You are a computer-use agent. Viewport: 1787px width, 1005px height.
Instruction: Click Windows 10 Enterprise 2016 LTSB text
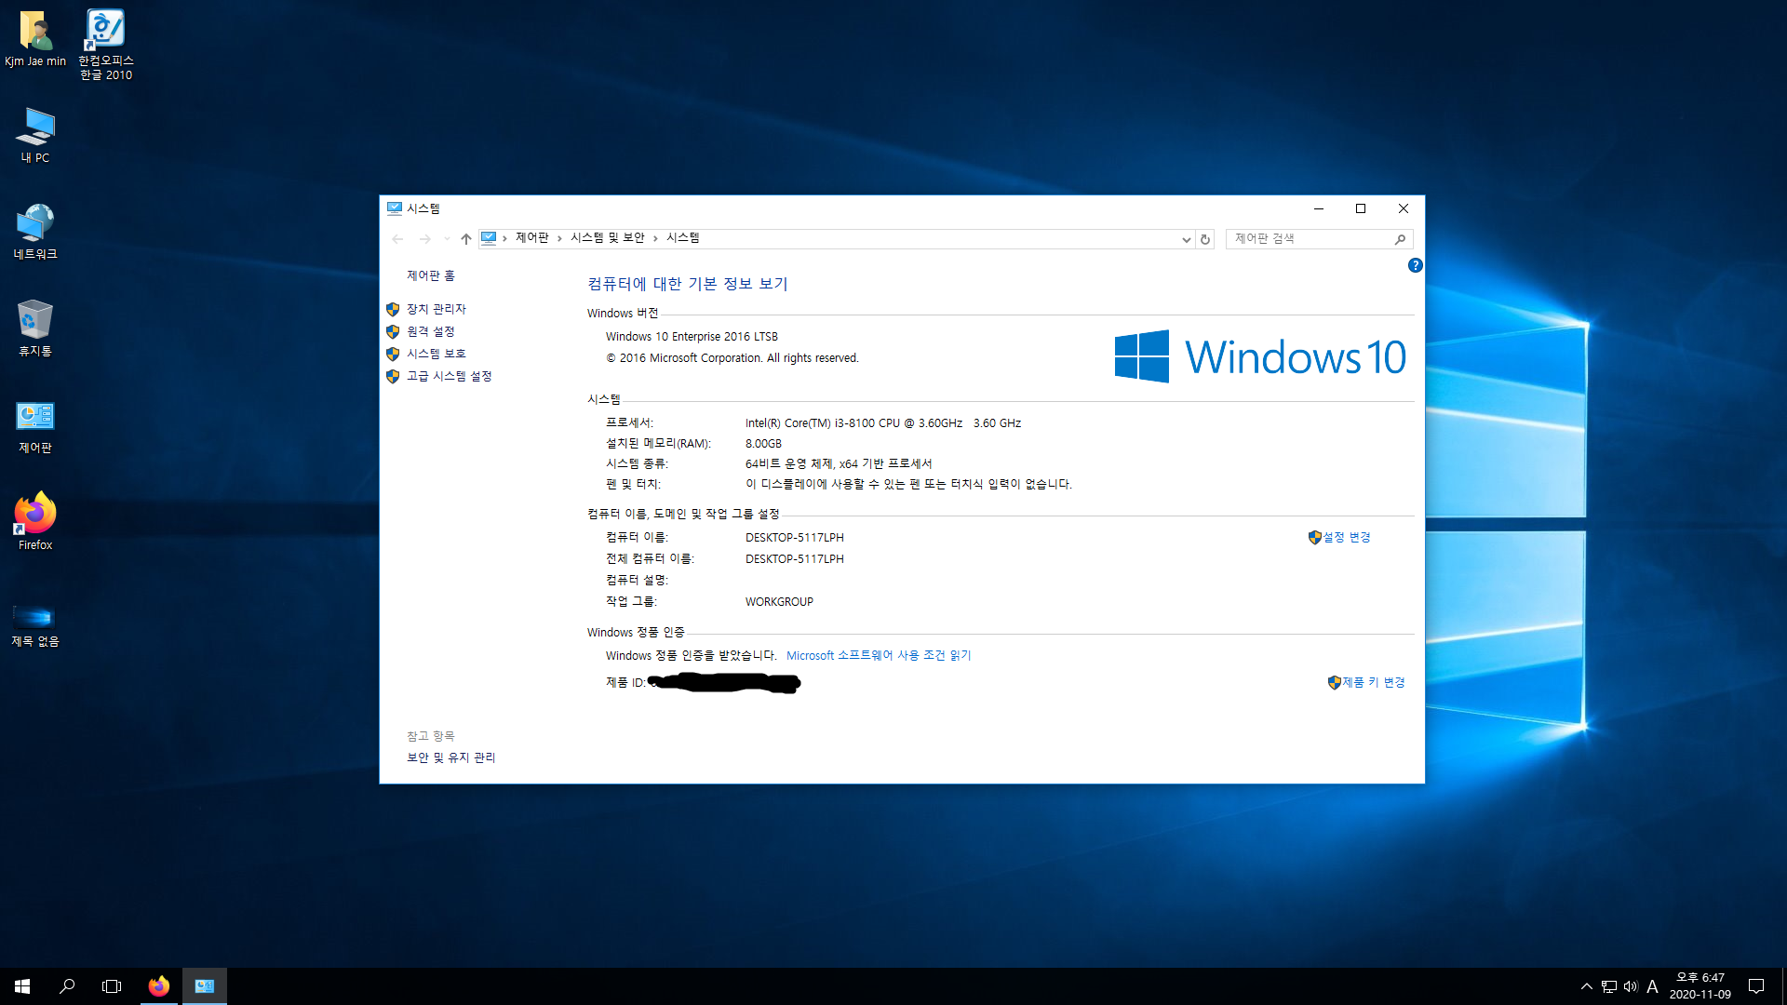tap(692, 337)
